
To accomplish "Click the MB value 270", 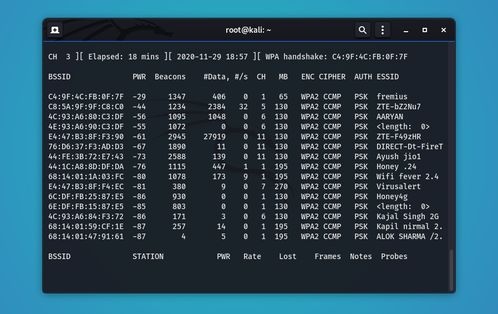I will [x=281, y=186].
